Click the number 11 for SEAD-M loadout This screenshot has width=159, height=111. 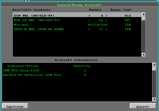pos(101,29)
